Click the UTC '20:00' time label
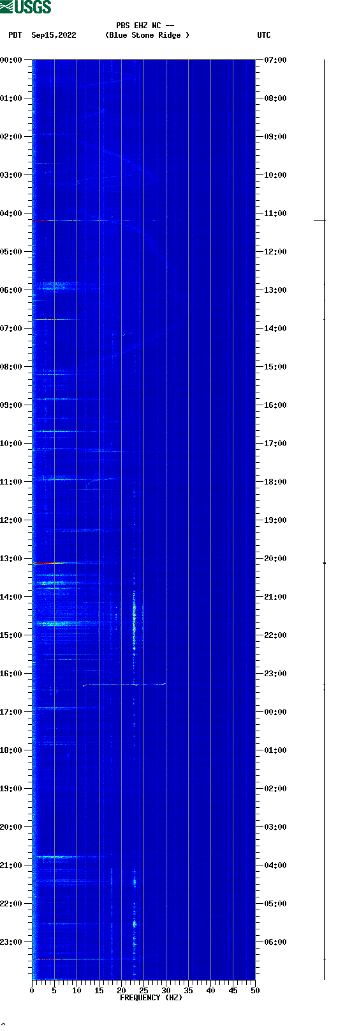Image resolution: width=352 pixels, height=1031 pixels. (x=275, y=559)
